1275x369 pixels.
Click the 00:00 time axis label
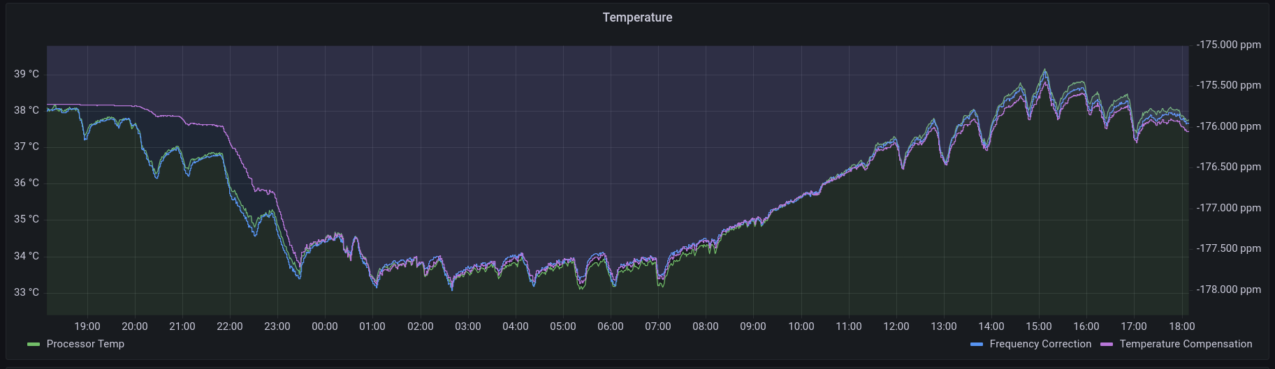coord(325,326)
